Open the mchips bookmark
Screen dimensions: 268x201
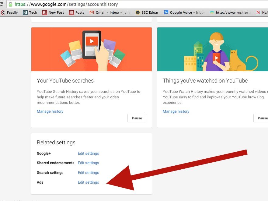click(x=231, y=12)
